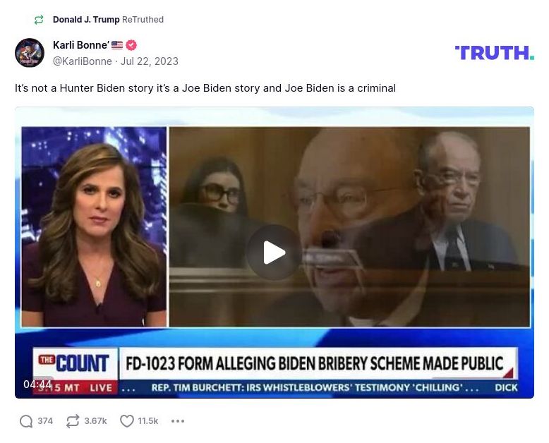Click the FD-1023 headline banner in video

click(315, 363)
